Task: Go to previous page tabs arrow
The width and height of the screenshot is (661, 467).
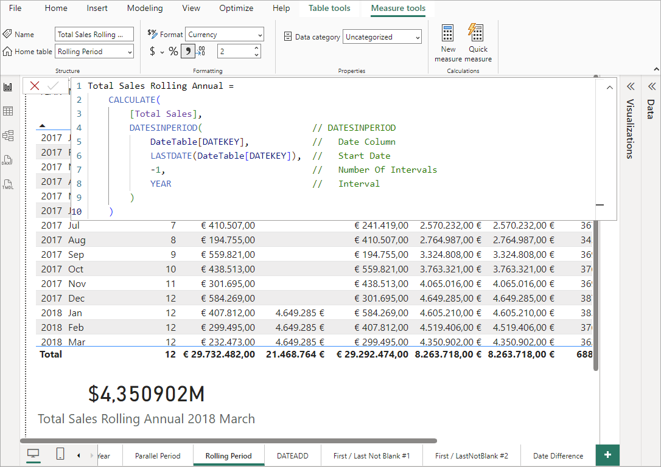Action: 79,455
